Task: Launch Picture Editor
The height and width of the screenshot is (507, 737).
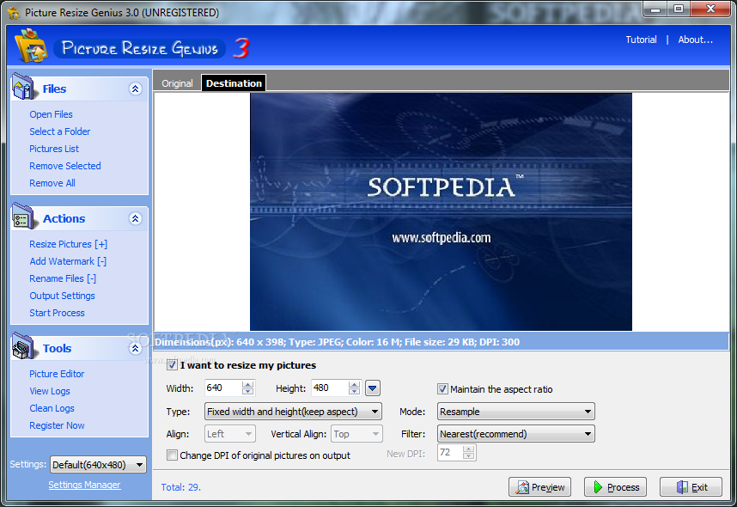Action: pyautogui.click(x=57, y=374)
